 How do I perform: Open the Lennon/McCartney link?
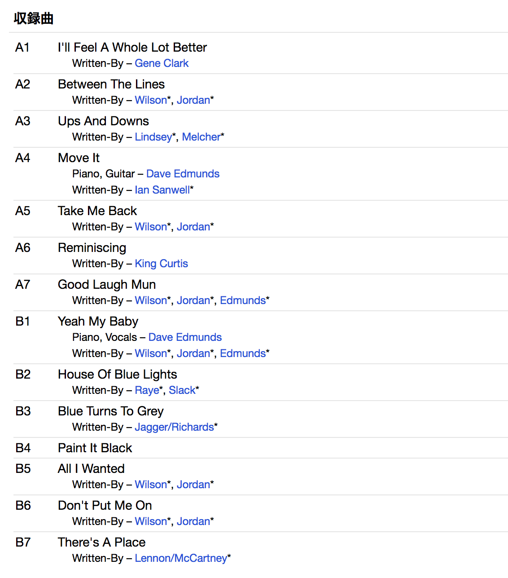tap(181, 558)
